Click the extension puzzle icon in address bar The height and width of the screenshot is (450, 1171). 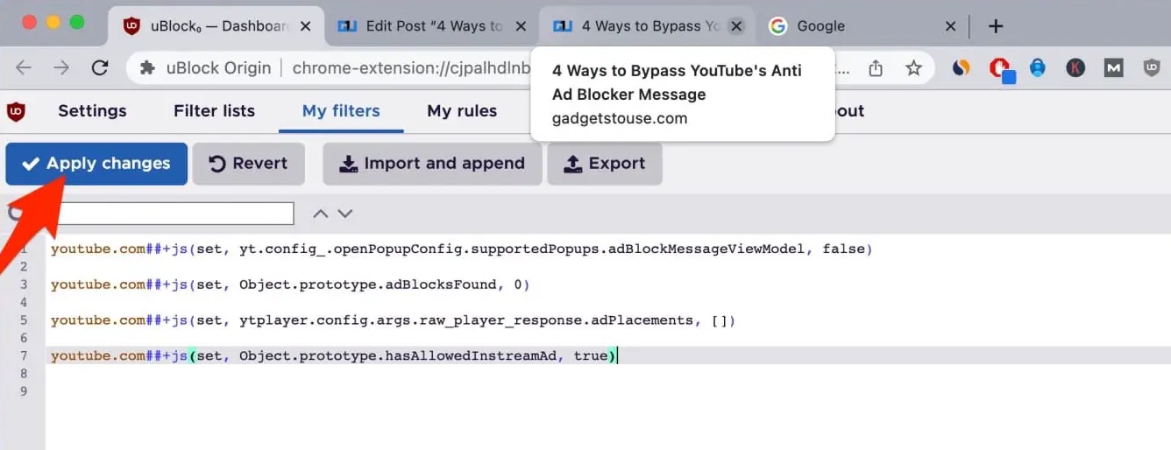pyautogui.click(x=148, y=67)
